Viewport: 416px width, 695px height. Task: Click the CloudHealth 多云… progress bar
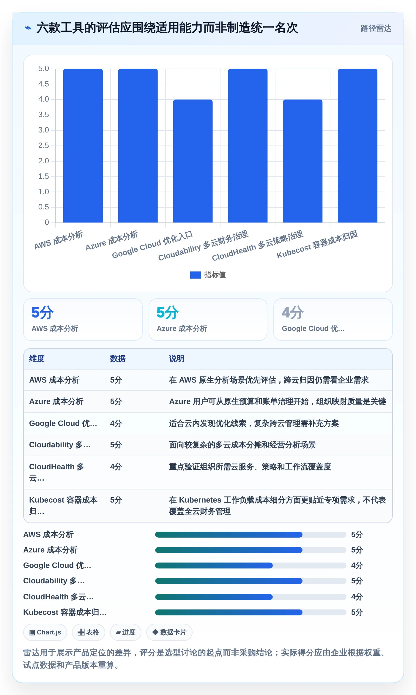pos(250,597)
